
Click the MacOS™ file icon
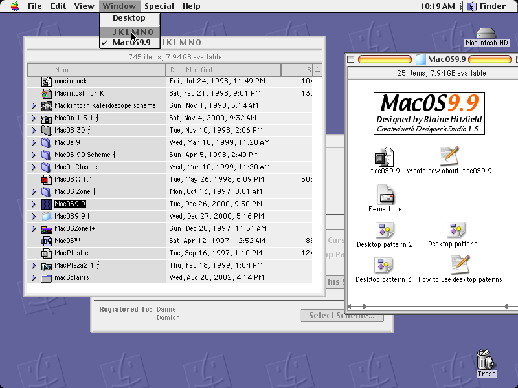pos(46,241)
